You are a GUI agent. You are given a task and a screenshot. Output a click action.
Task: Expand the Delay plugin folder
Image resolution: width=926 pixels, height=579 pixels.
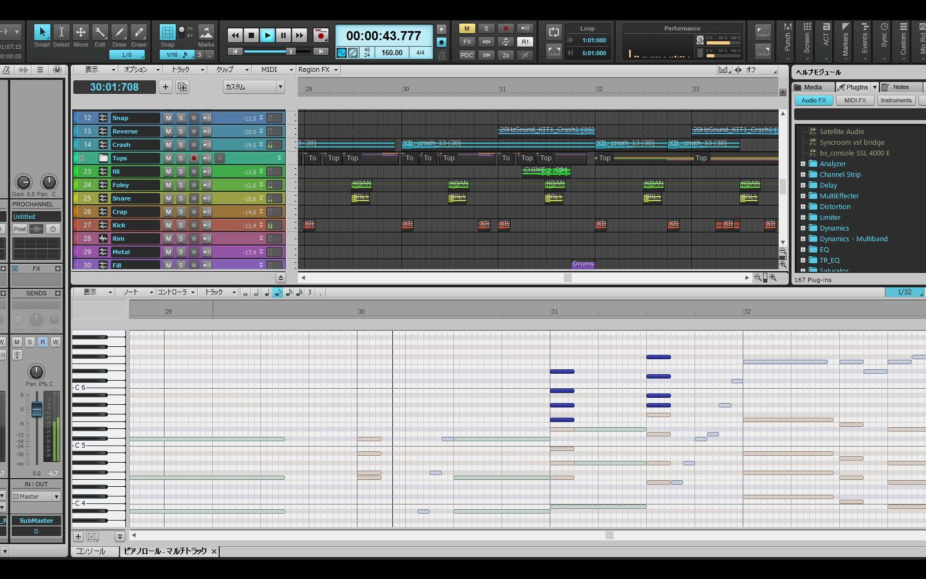[803, 185]
